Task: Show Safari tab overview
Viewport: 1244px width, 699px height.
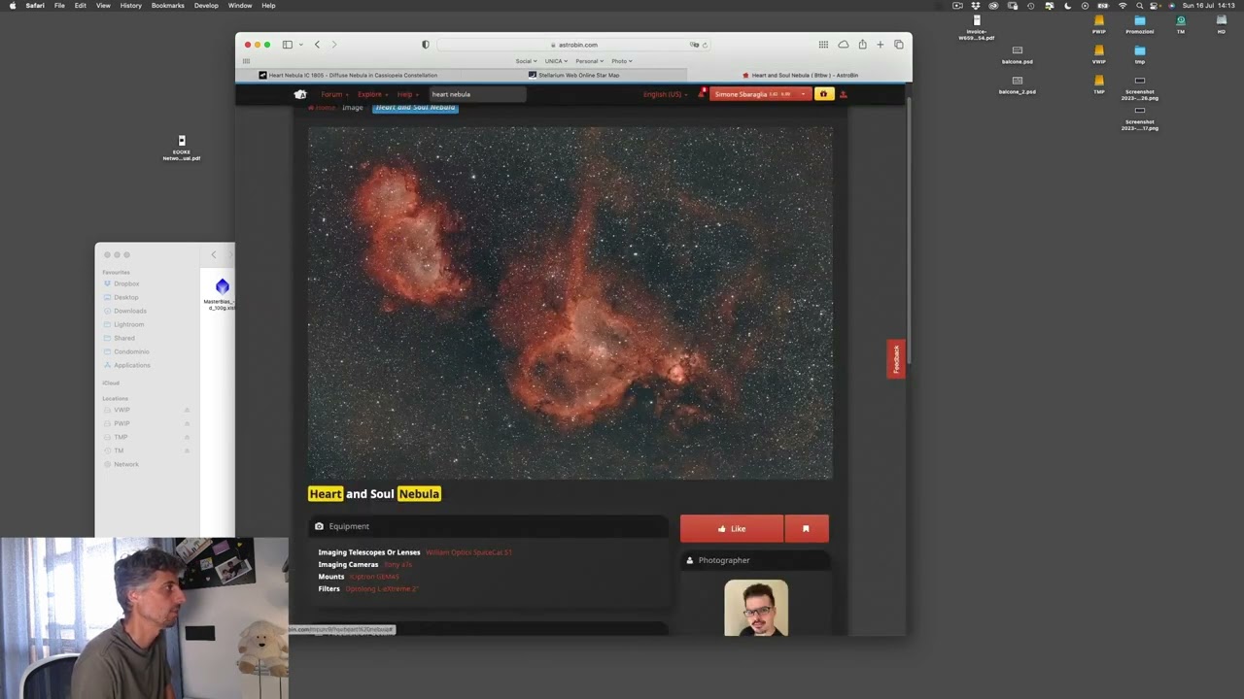Action: click(899, 45)
